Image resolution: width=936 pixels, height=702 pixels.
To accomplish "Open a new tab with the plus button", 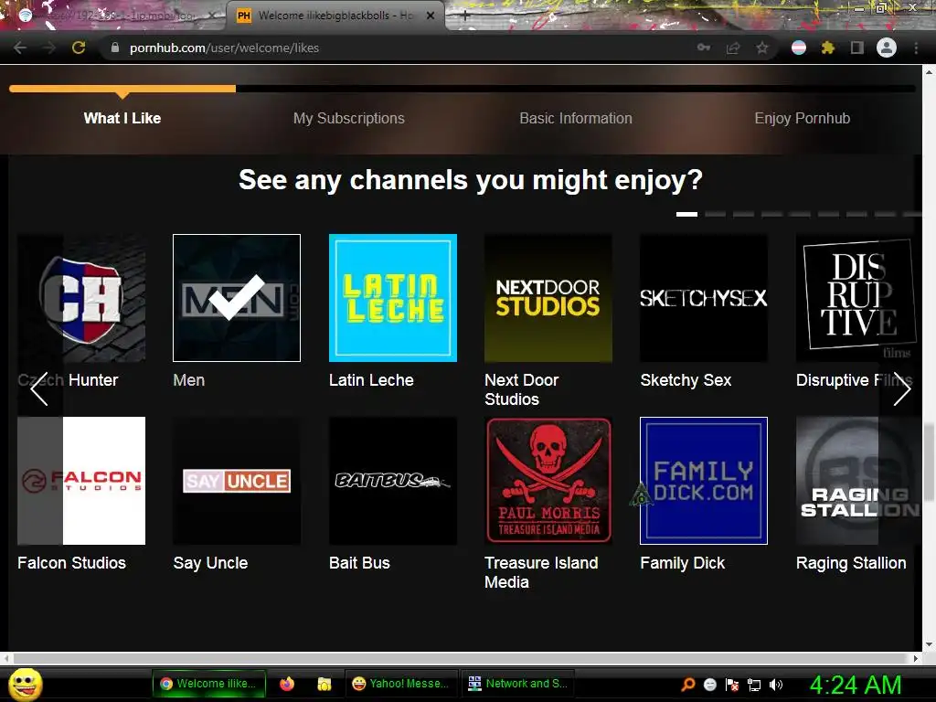I will point(465,16).
